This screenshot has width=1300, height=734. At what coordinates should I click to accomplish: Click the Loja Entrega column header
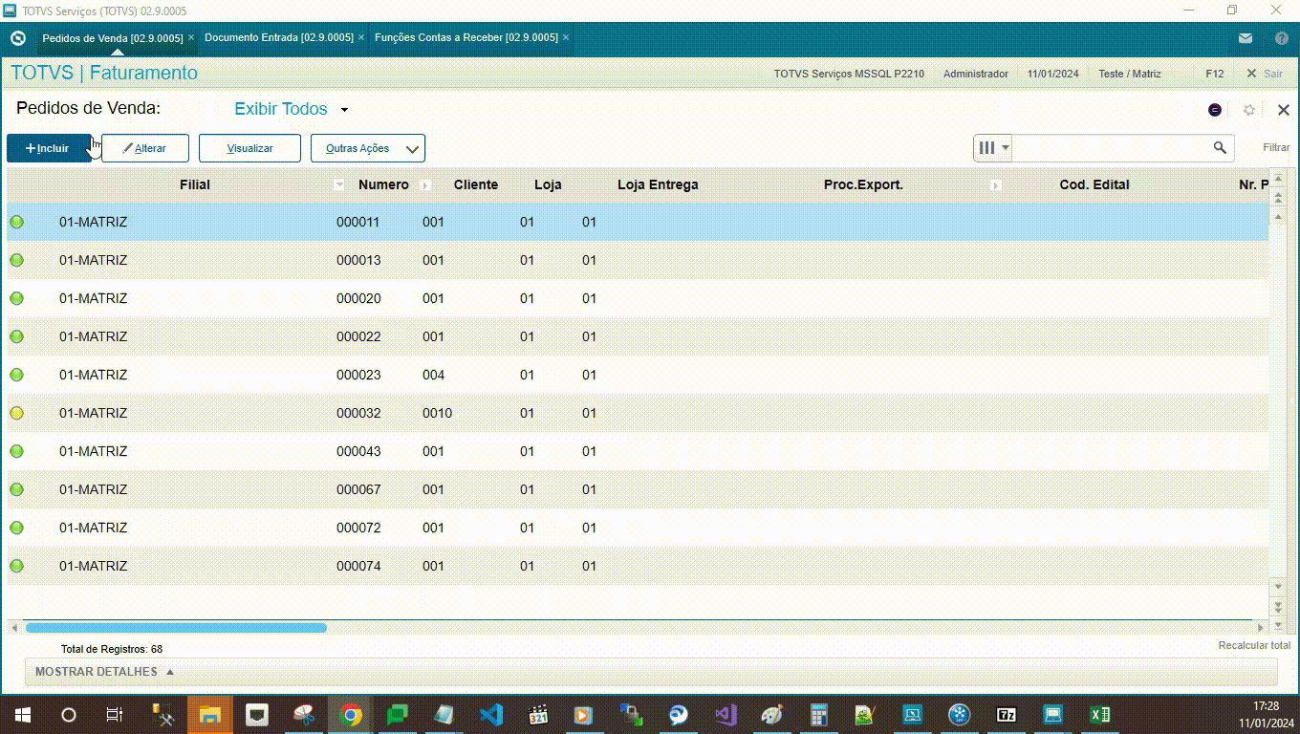658,184
